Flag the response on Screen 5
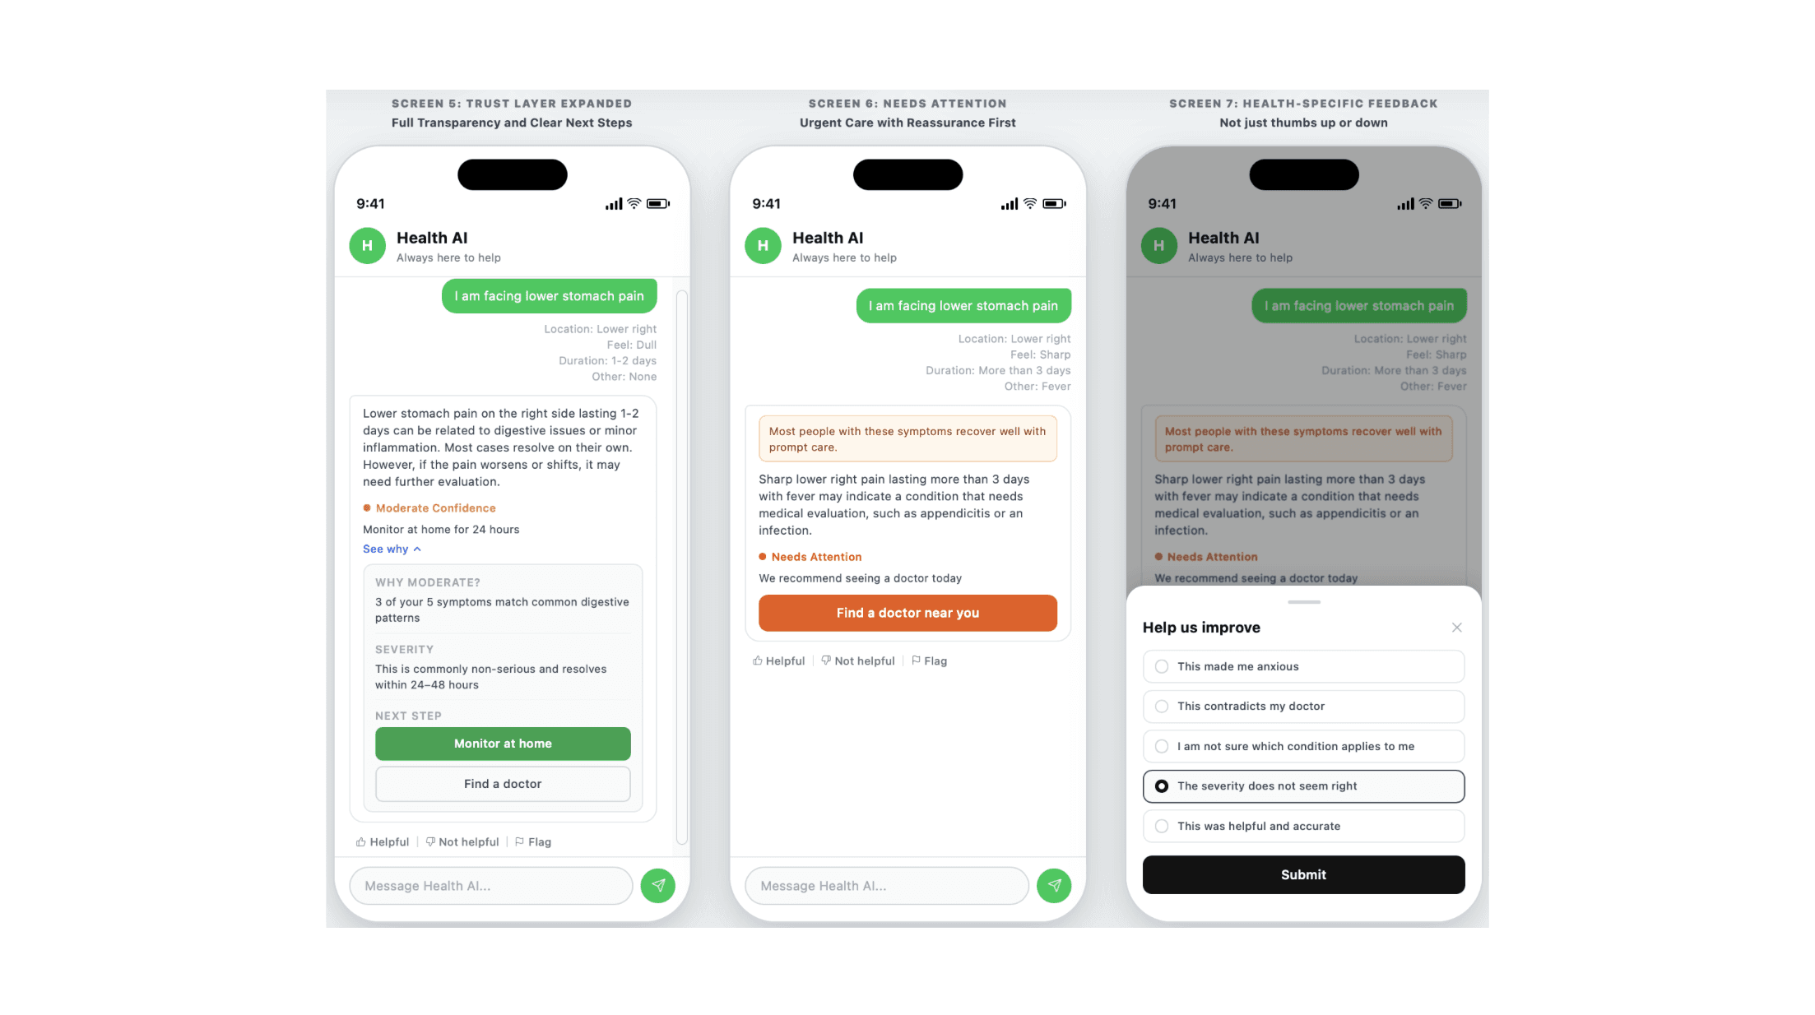The height and width of the screenshot is (1015, 1815). coord(533,842)
